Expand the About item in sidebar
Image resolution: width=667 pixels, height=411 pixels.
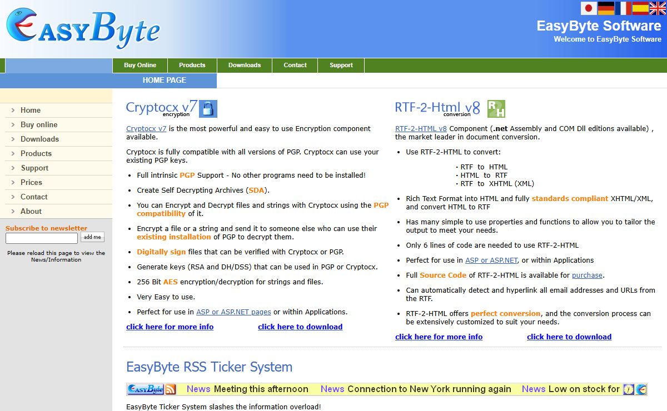31,212
